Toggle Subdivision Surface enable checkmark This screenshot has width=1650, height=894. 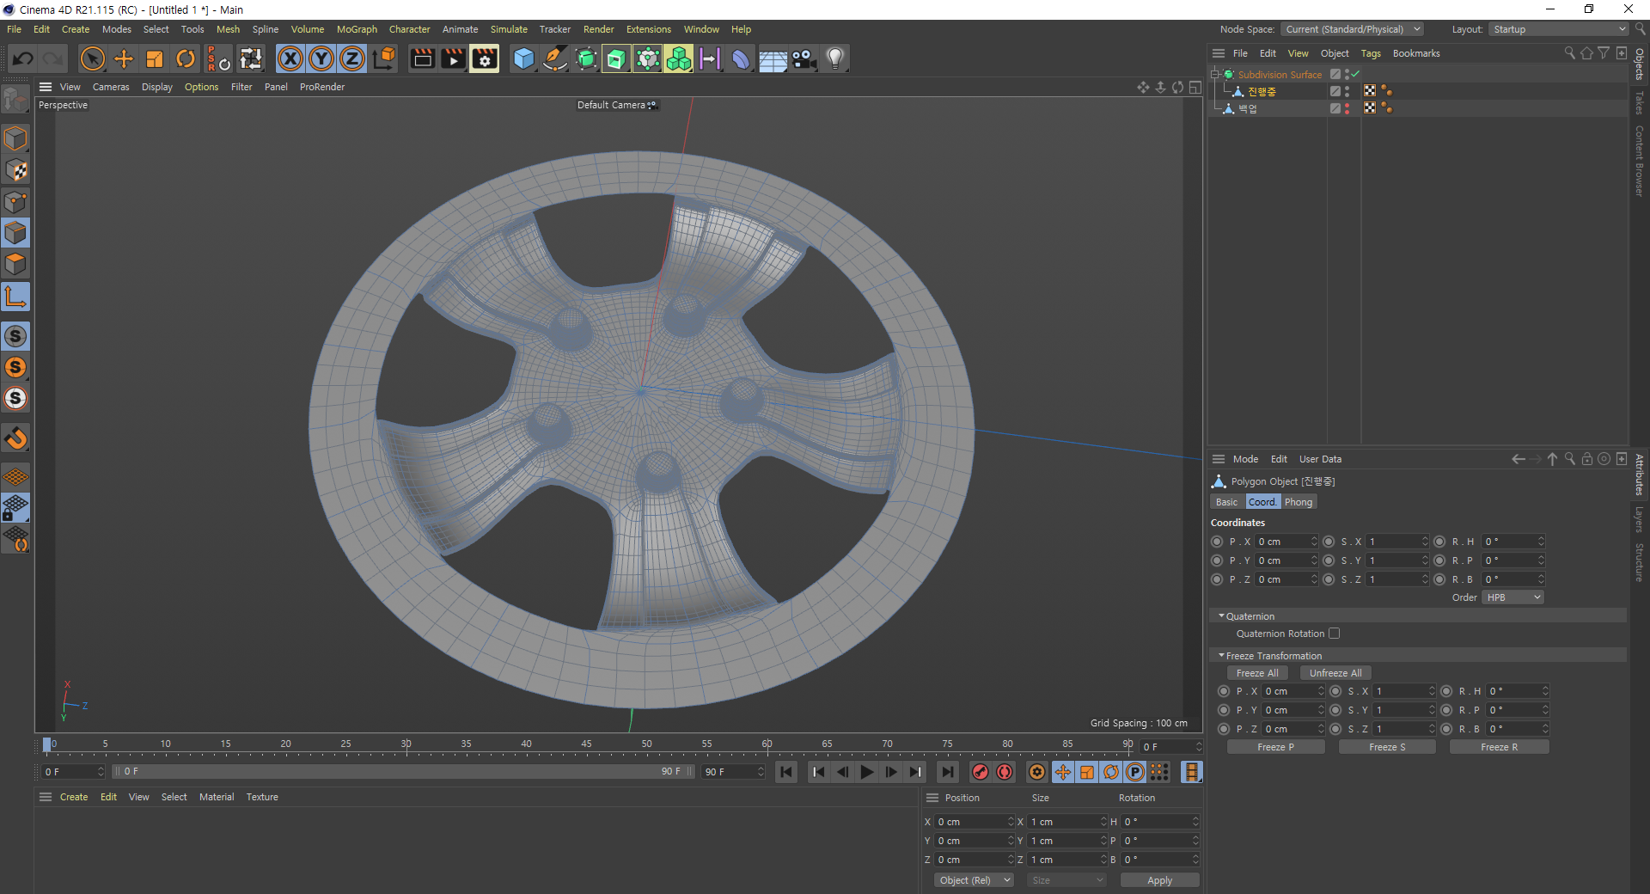[1355, 74]
